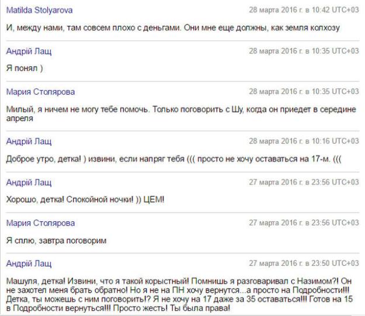The height and width of the screenshot is (316, 365).
Task: Click the 10:16 UTC+03 timestamp
Action: click(304, 141)
